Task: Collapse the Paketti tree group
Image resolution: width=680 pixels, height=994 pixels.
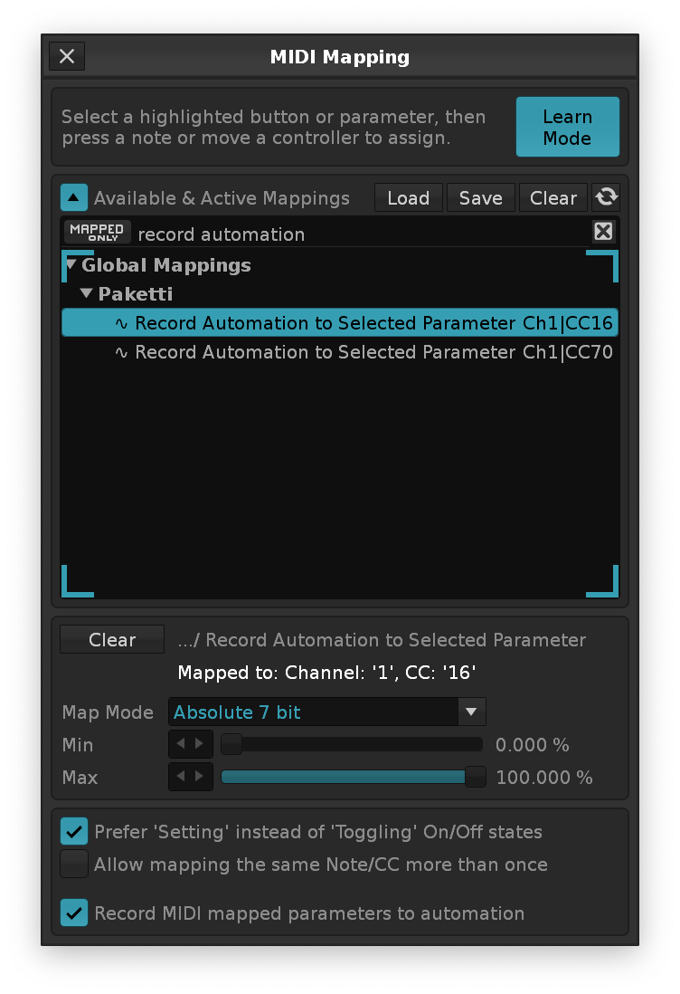Action: pyautogui.click(x=87, y=294)
